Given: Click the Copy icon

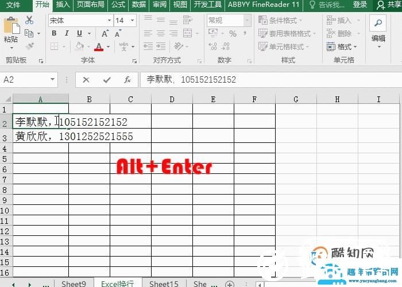Looking at the screenshot, I should 29,33.
